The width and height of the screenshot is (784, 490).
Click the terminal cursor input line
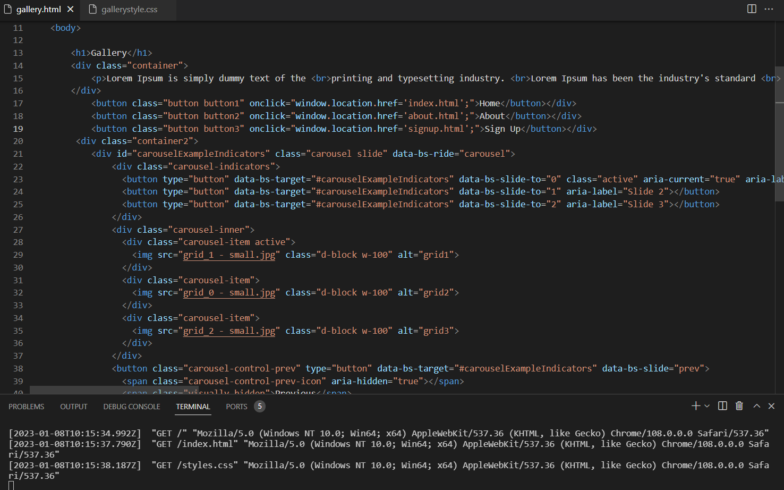[11, 485]
